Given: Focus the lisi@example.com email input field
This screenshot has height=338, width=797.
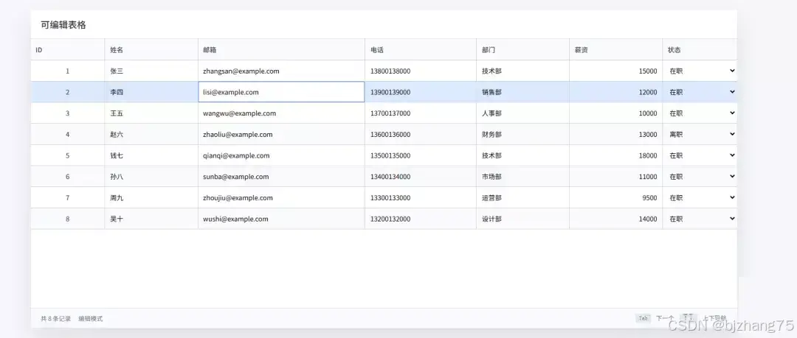Looking at the screenshot, I should click(x=282, y=92).
